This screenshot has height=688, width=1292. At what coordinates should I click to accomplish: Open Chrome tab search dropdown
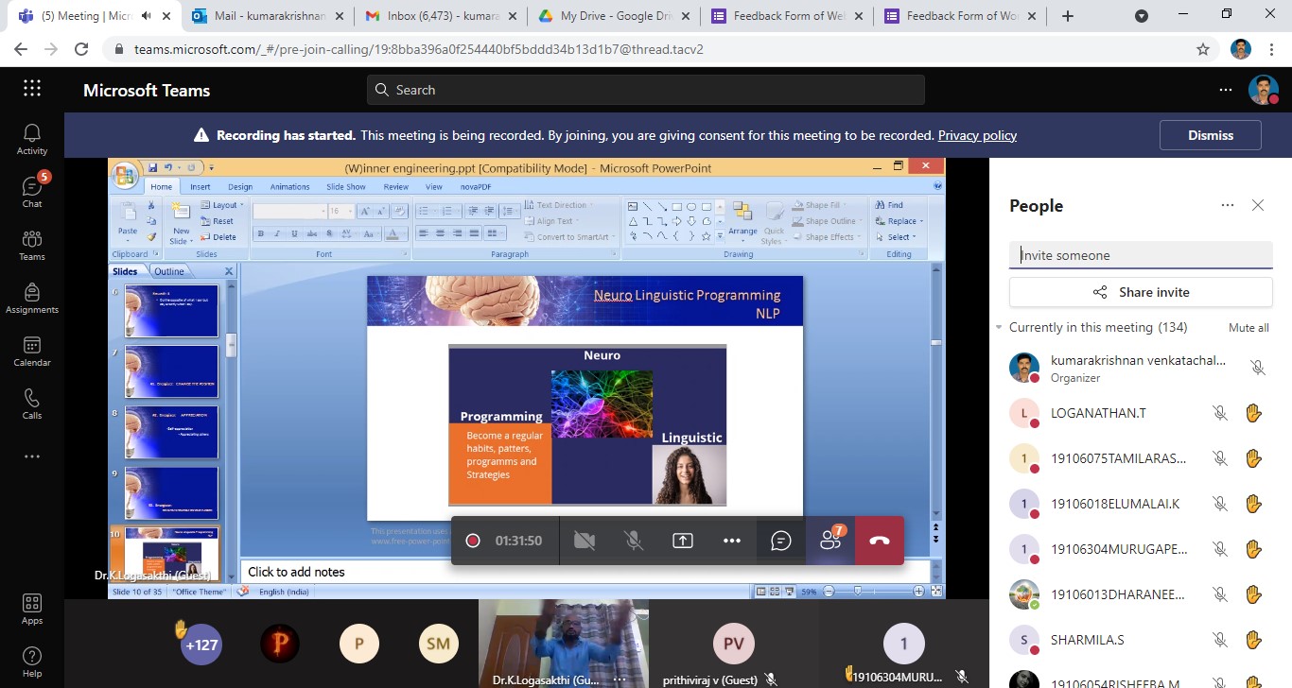(x=1142, y=16)
